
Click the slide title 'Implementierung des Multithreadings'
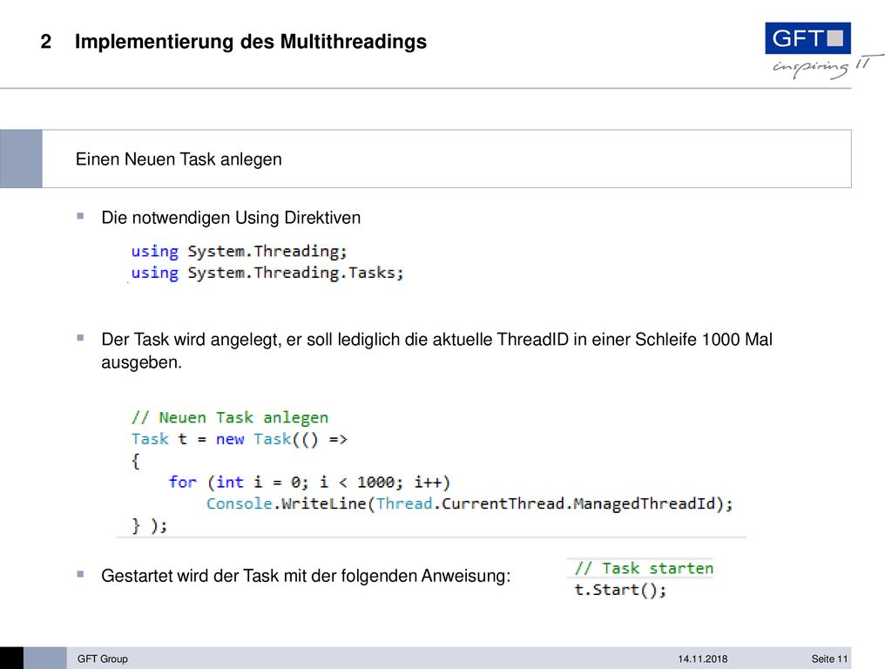coord(251,42)
